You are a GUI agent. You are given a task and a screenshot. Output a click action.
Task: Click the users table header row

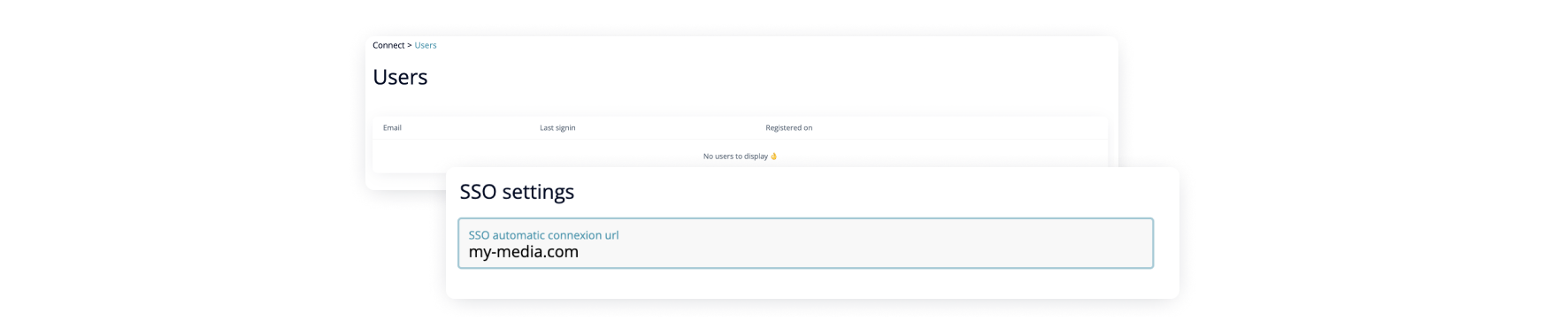(x=741, y=128)
